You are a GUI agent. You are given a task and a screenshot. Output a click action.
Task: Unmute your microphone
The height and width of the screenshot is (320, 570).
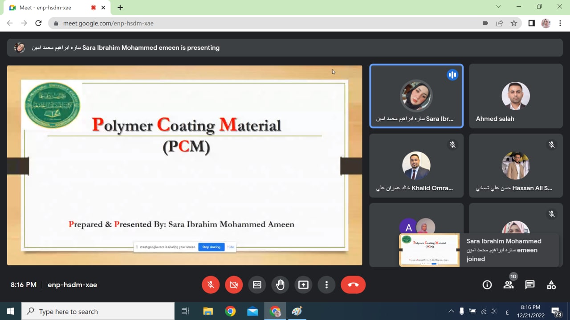point(211,284)
